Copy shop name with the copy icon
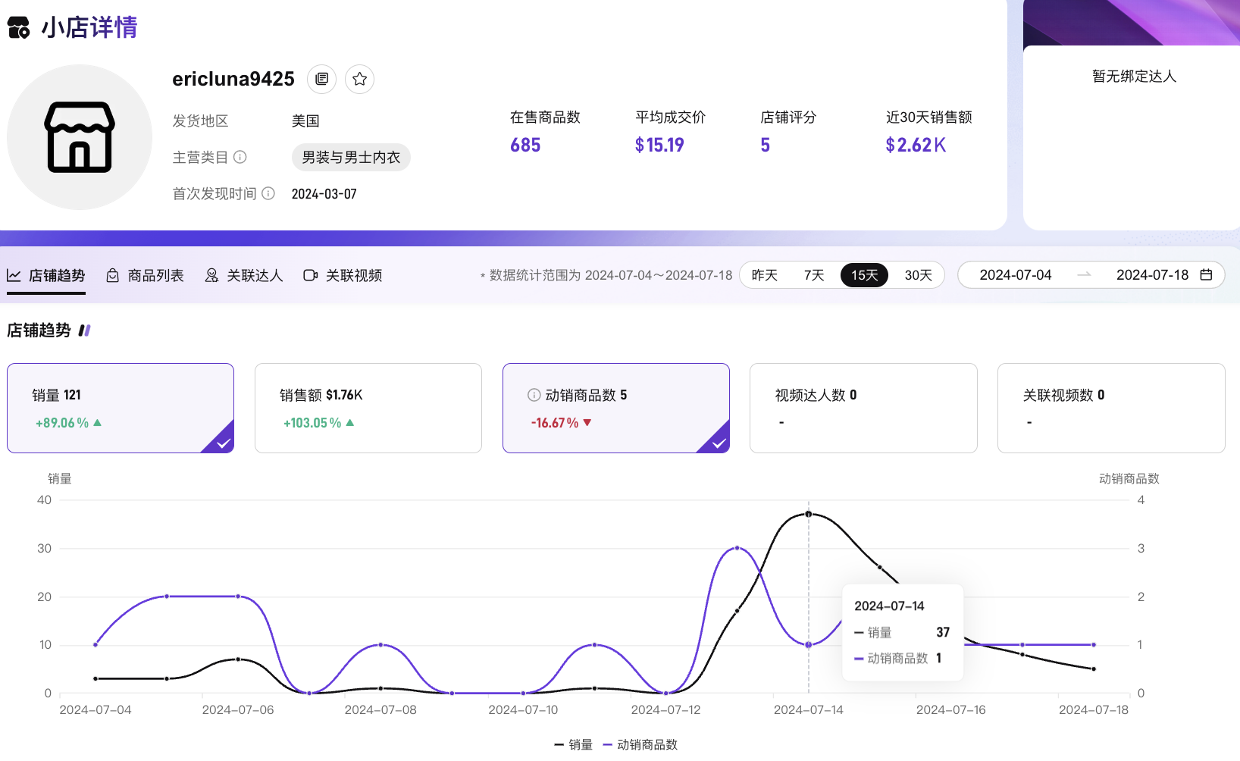 click(322, 79)
